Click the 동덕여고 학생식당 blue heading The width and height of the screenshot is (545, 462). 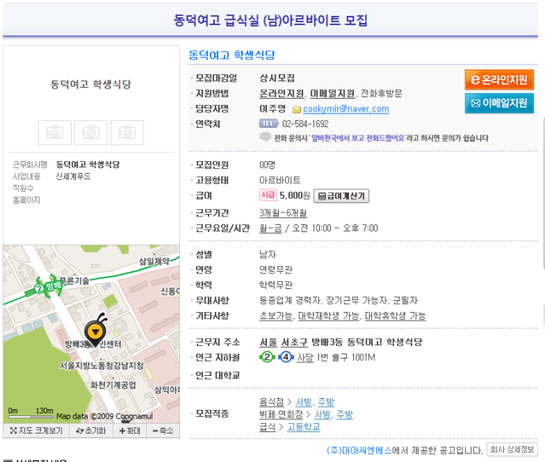pos(232,55)
